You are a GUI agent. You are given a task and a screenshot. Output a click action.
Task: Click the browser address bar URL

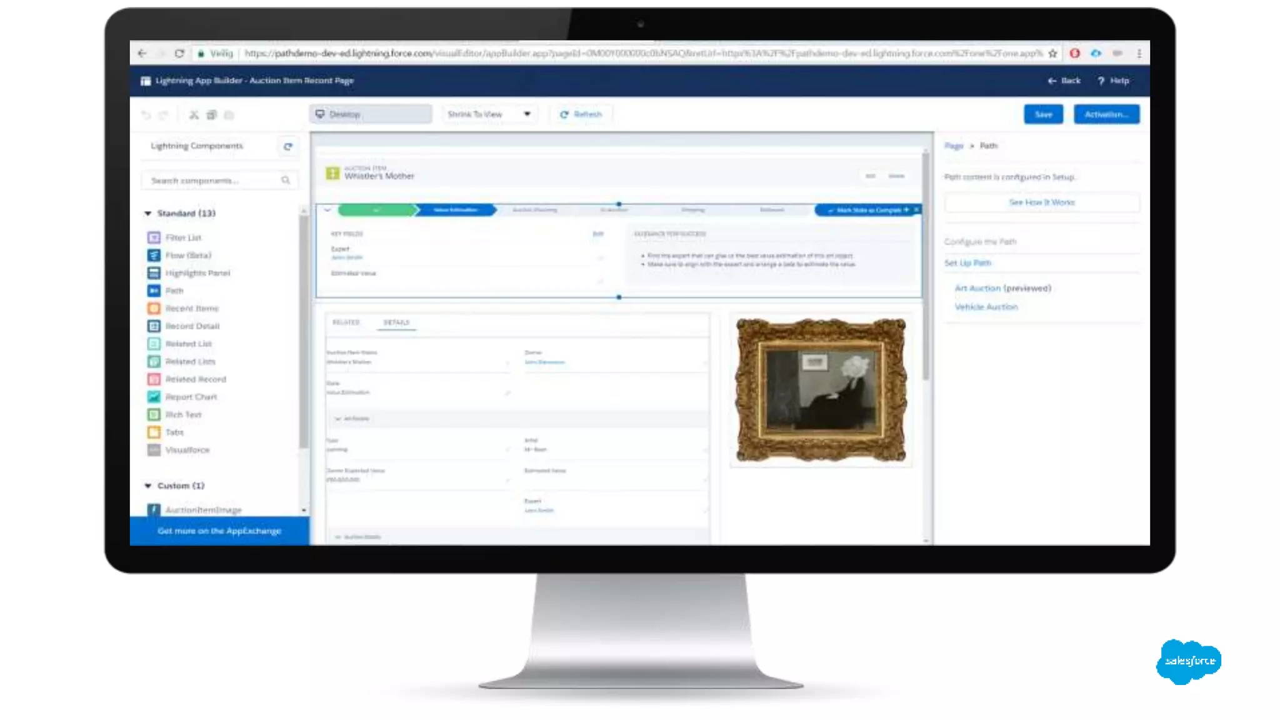click(x=642, y=54)
